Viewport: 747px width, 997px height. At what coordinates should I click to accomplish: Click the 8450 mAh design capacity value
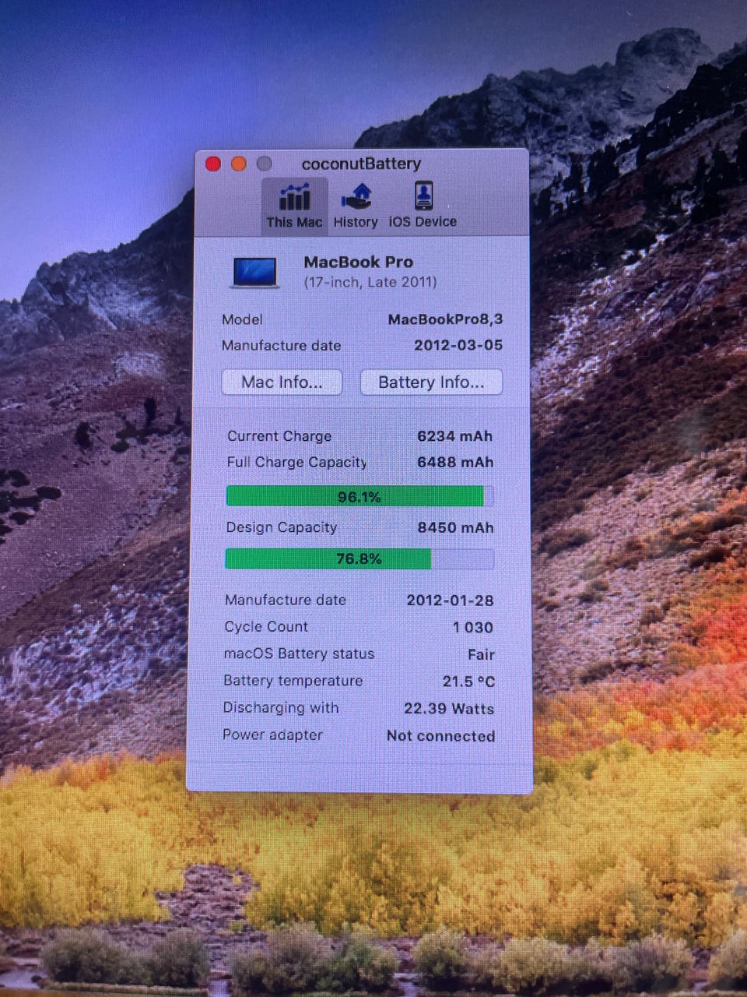pyautogui.click(x=456, y=527)
